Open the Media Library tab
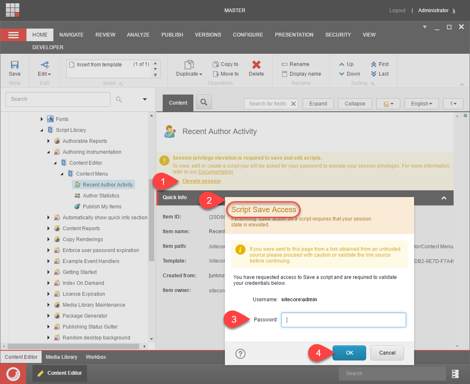Screen dimensions: 470x384 pos(61,357)
